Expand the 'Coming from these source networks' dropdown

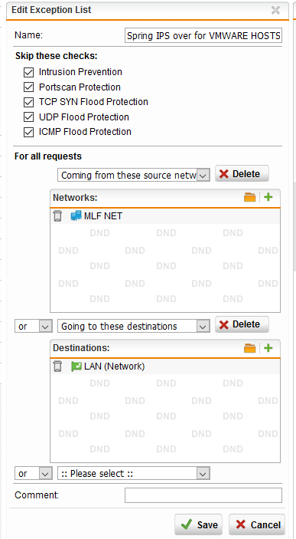pyautogui.click(x=134, y=175)
